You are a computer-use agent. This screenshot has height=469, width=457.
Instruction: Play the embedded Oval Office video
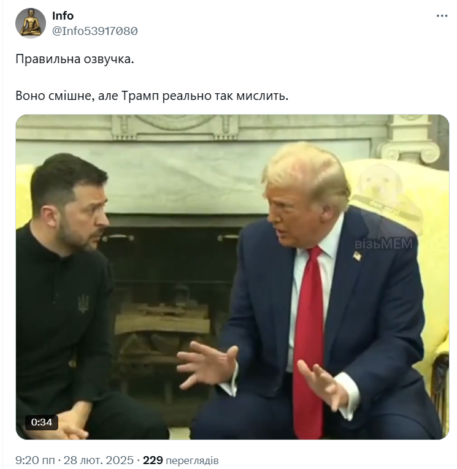(x=232, y=276)
